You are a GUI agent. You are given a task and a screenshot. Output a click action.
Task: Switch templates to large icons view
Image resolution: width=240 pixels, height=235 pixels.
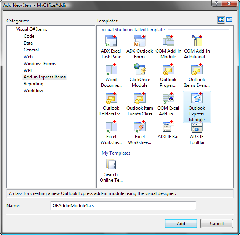pyautogui.click(x=221, y=19)
